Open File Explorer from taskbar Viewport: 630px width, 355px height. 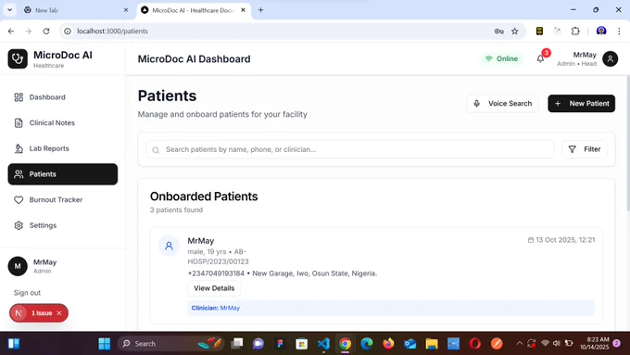click(432, 344)
